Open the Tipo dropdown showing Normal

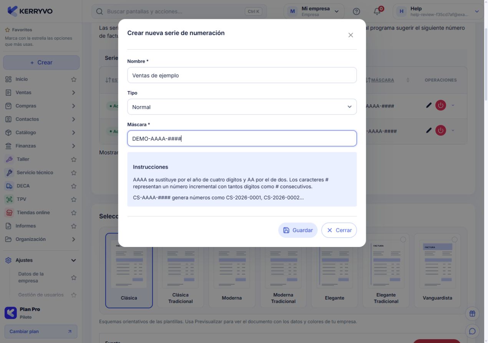pos(242,107)
